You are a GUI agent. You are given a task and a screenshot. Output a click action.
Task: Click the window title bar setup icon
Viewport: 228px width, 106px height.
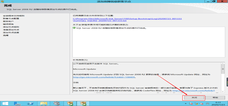tap(2, 1)
